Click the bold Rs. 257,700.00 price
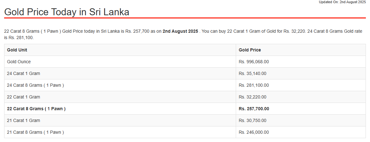The image size is (370, 142). pos(254,109)
